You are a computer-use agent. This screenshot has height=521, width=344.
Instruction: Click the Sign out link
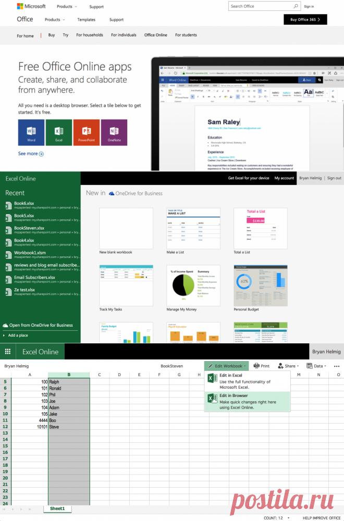[334, 178]
